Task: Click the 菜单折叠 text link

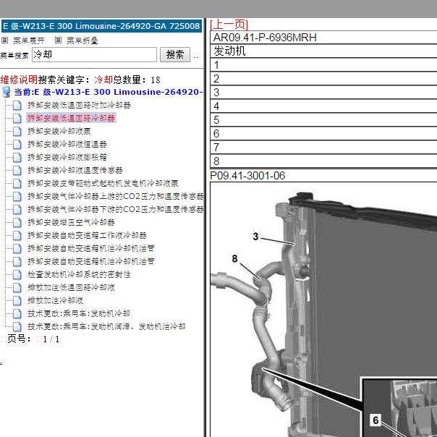Action: tap(82, 41)
